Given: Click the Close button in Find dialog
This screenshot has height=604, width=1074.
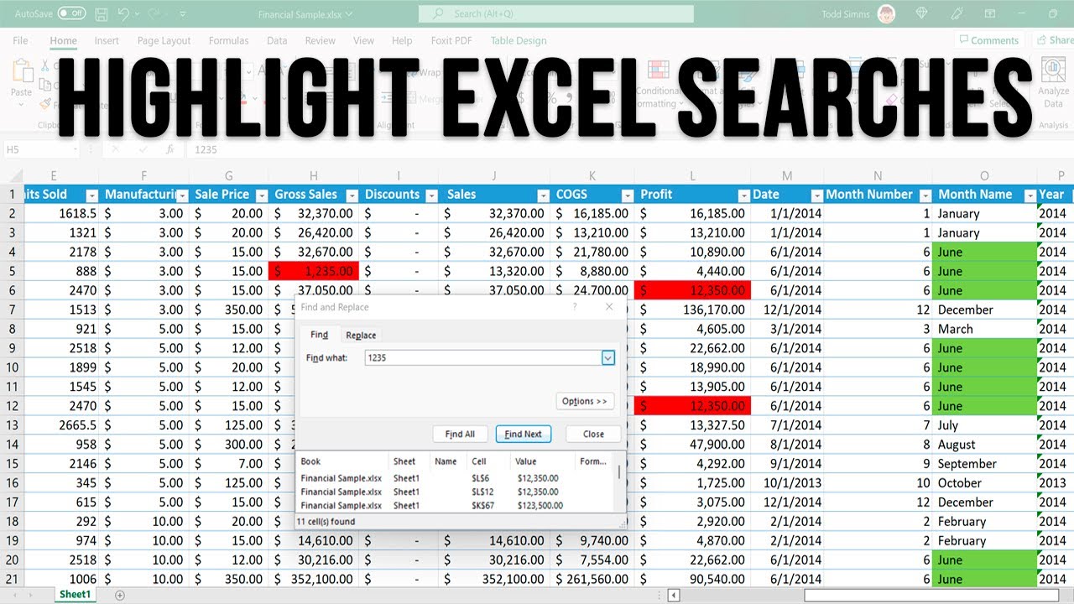Looking at the screenshot, I should 593,434.
